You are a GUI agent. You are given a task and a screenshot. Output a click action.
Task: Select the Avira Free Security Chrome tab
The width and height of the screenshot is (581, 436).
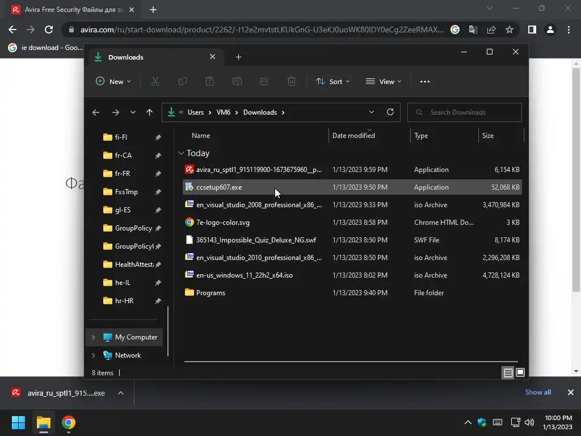[73, 10]
